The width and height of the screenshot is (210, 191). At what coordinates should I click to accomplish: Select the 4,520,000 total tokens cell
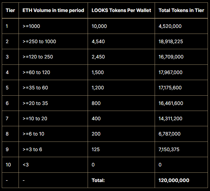point(170,26)
